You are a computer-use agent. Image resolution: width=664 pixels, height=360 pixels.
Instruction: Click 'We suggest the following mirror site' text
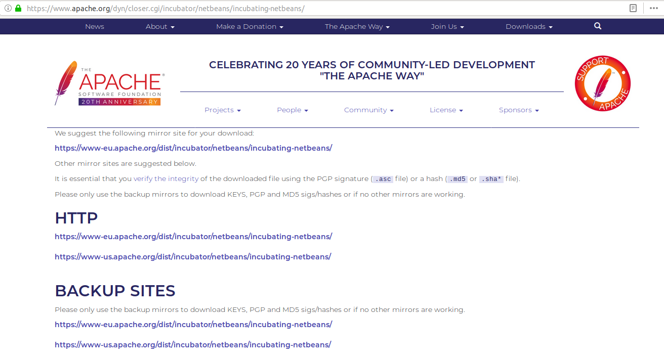click(x=154, y=133)
